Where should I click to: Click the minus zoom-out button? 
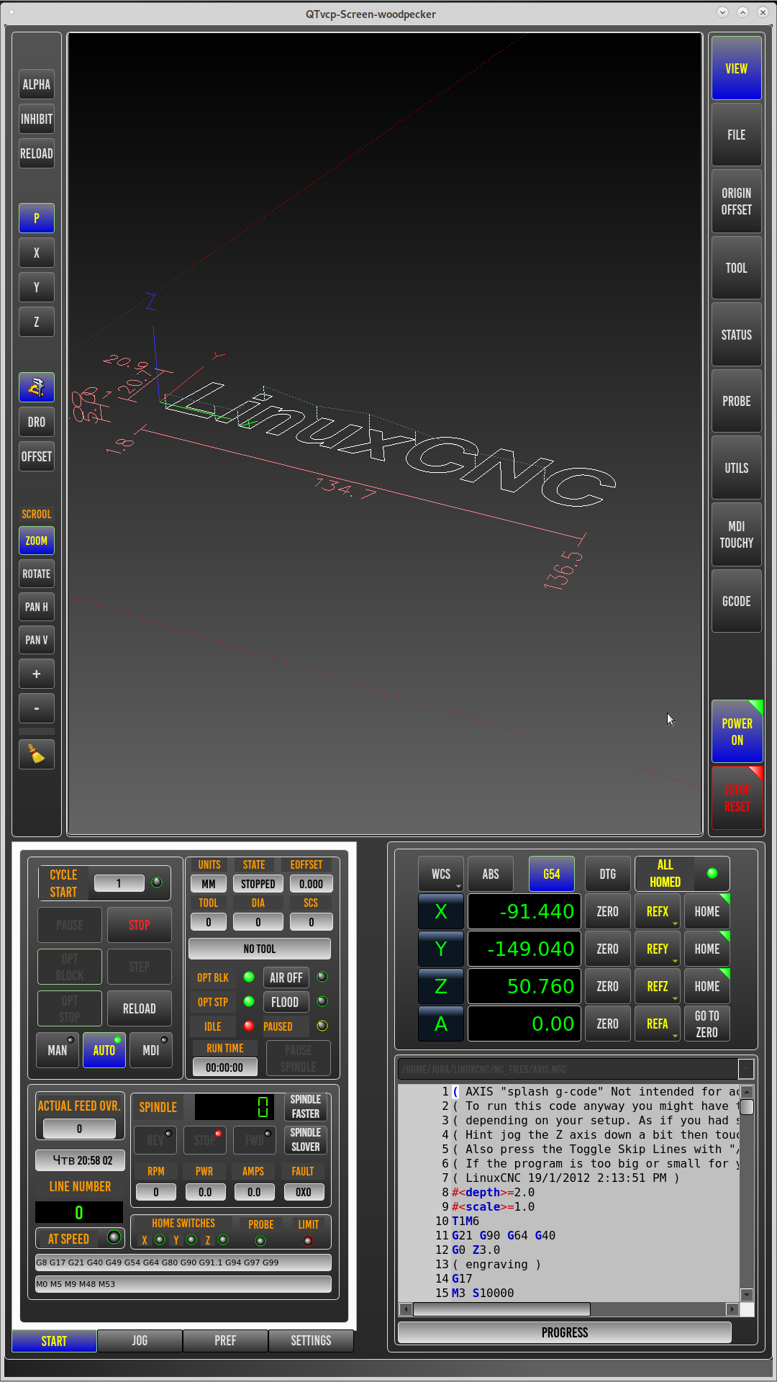point(37,708)
